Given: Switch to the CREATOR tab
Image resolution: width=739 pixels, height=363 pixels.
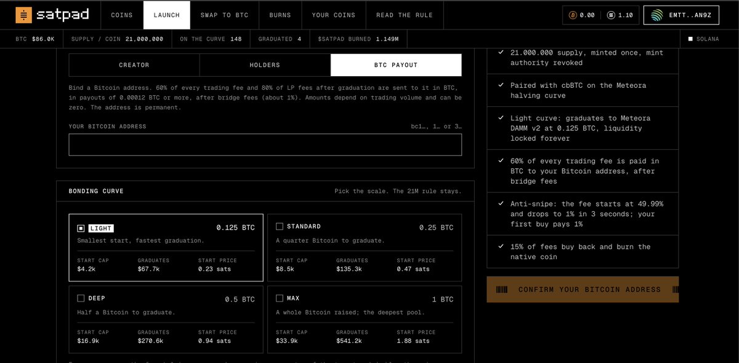Looking at the screenshot, I should [134, 65].
